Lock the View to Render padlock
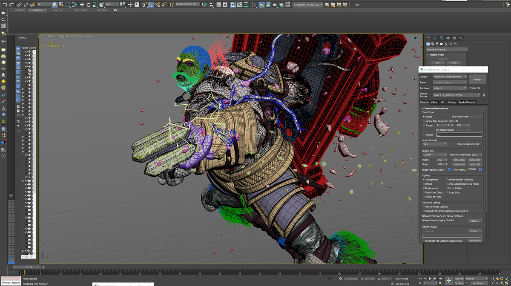 click(484, 95)
